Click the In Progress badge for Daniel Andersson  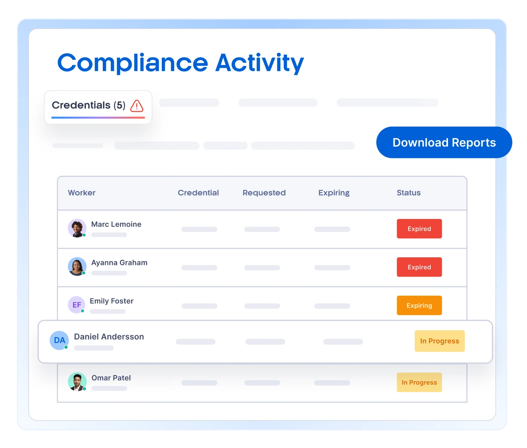pos(440,341)
